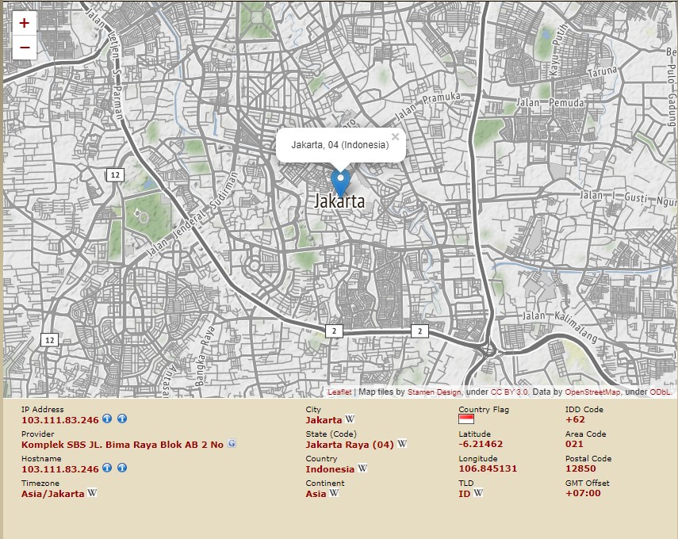Open the Stamen Design link
The height and width of the screenshot is (539, 678).
tap(434, 392)
